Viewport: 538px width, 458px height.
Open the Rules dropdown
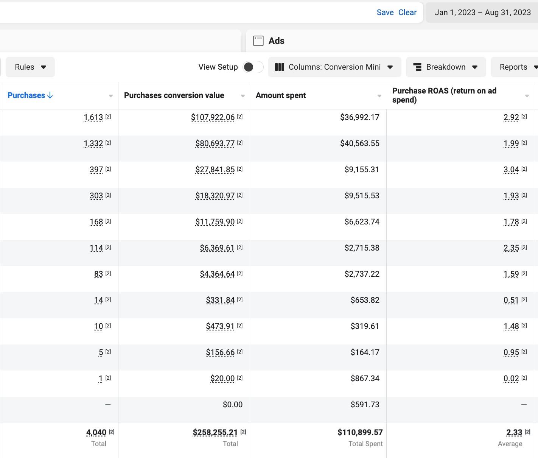point(30,67)
